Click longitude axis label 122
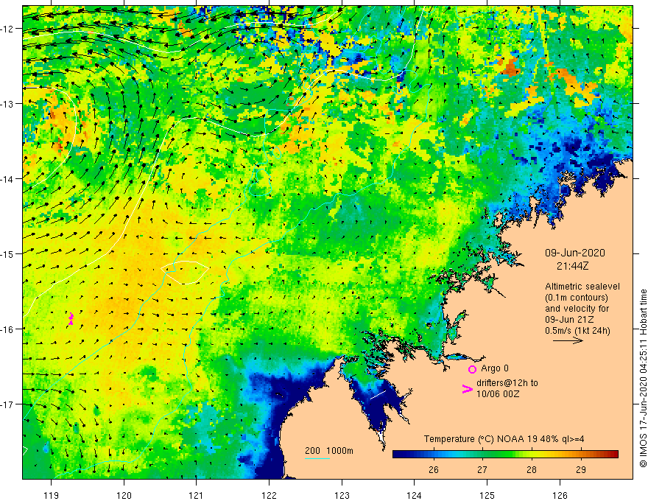The width and height of the screenshot is (648, 501). (x=269, y=495)
